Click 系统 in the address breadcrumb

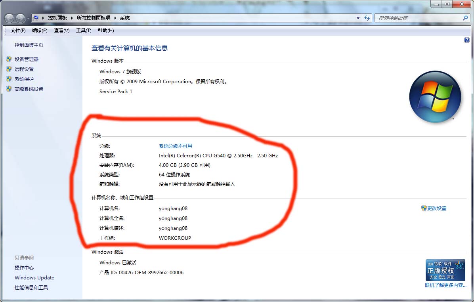click(x=125, y=18)
